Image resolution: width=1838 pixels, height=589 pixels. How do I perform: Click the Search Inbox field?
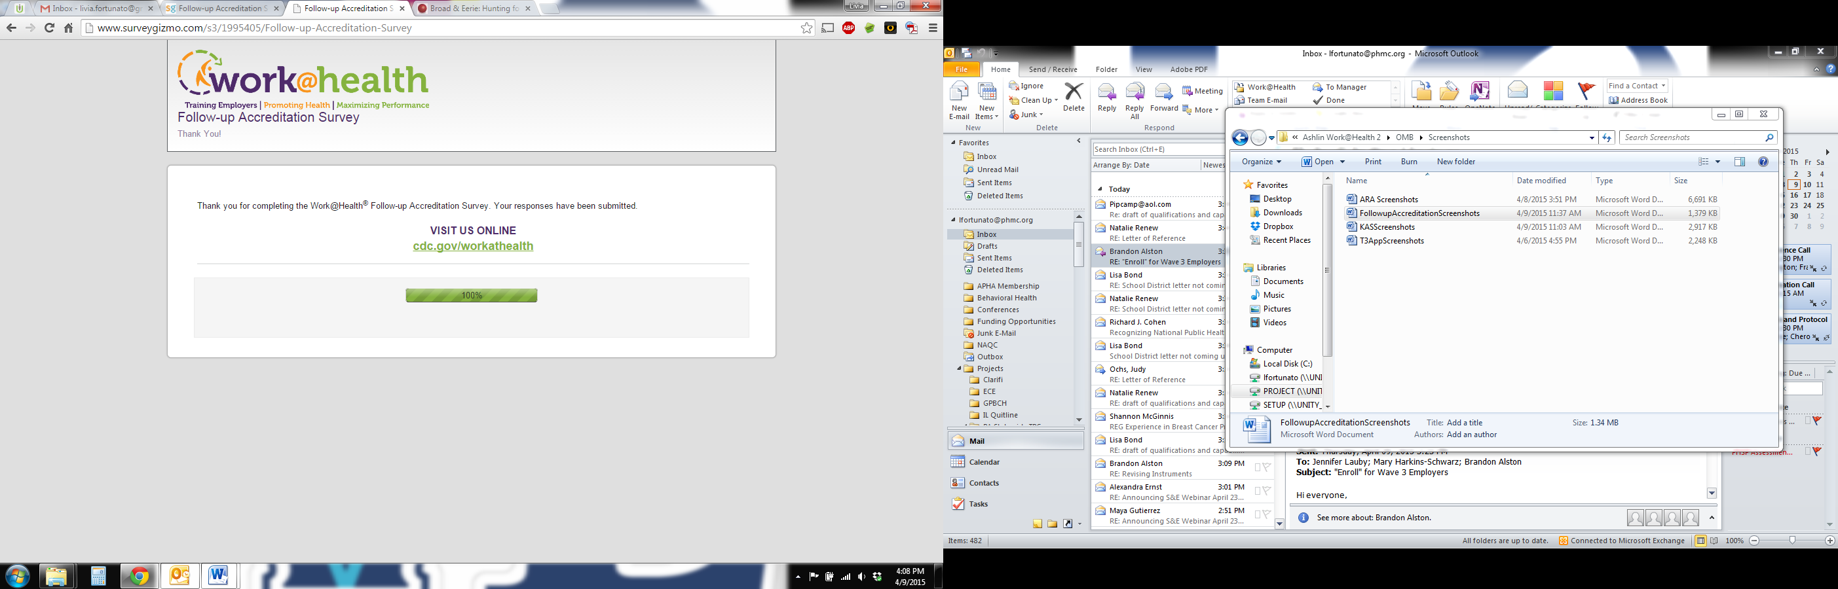[x=1158, y=149]
